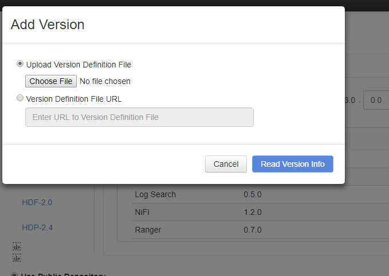The height and width of the screenshot is (276, 389).
Task: Click the Log Search version 0.5.0 cell
Action: (253, 194)
